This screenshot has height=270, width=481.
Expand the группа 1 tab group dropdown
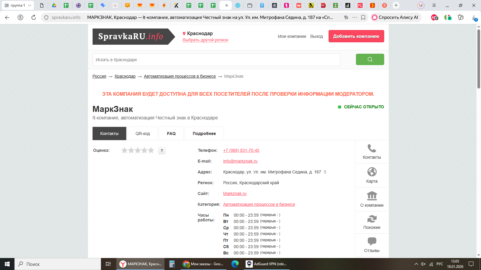(x=29, y=5)
